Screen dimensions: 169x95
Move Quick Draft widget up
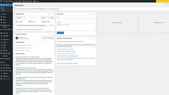[90, 14]
